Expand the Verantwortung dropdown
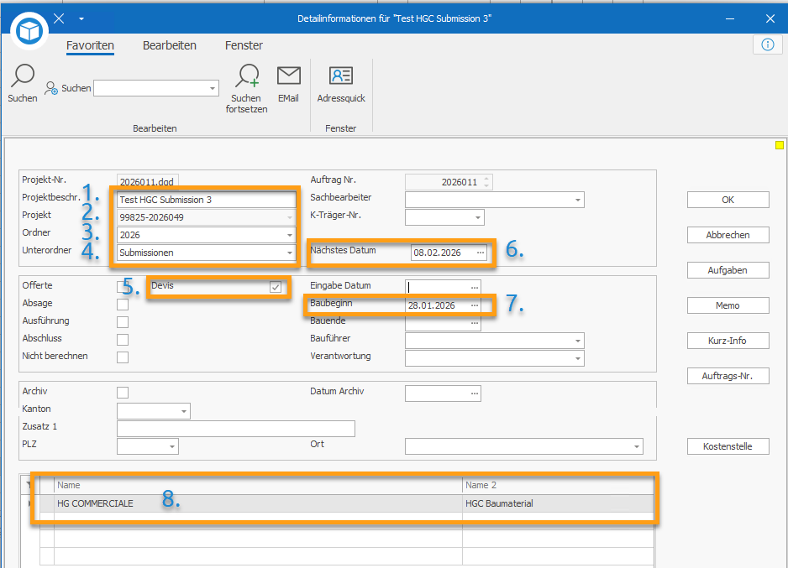The width and height of the screenshot is (788, 568). click(x=578, y=358)
